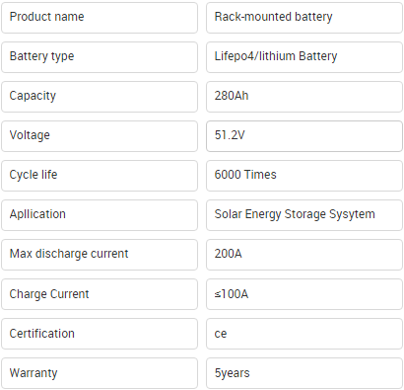Screen dimensions: 404x390
Task: Select the 200A value cell
Action: tap(304, 255)
